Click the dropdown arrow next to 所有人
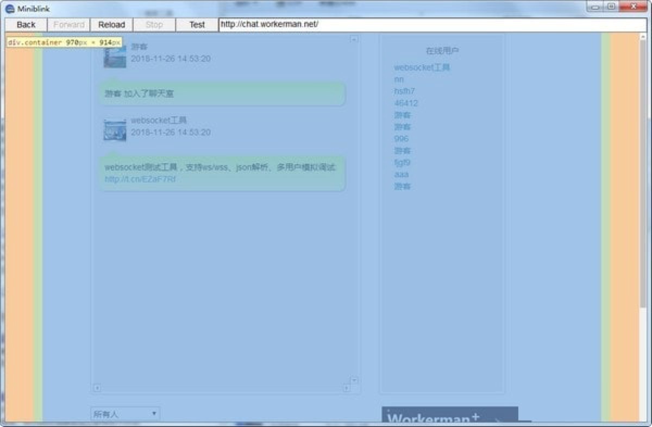This screenshot has width=652, height=427. coord(154,413)
